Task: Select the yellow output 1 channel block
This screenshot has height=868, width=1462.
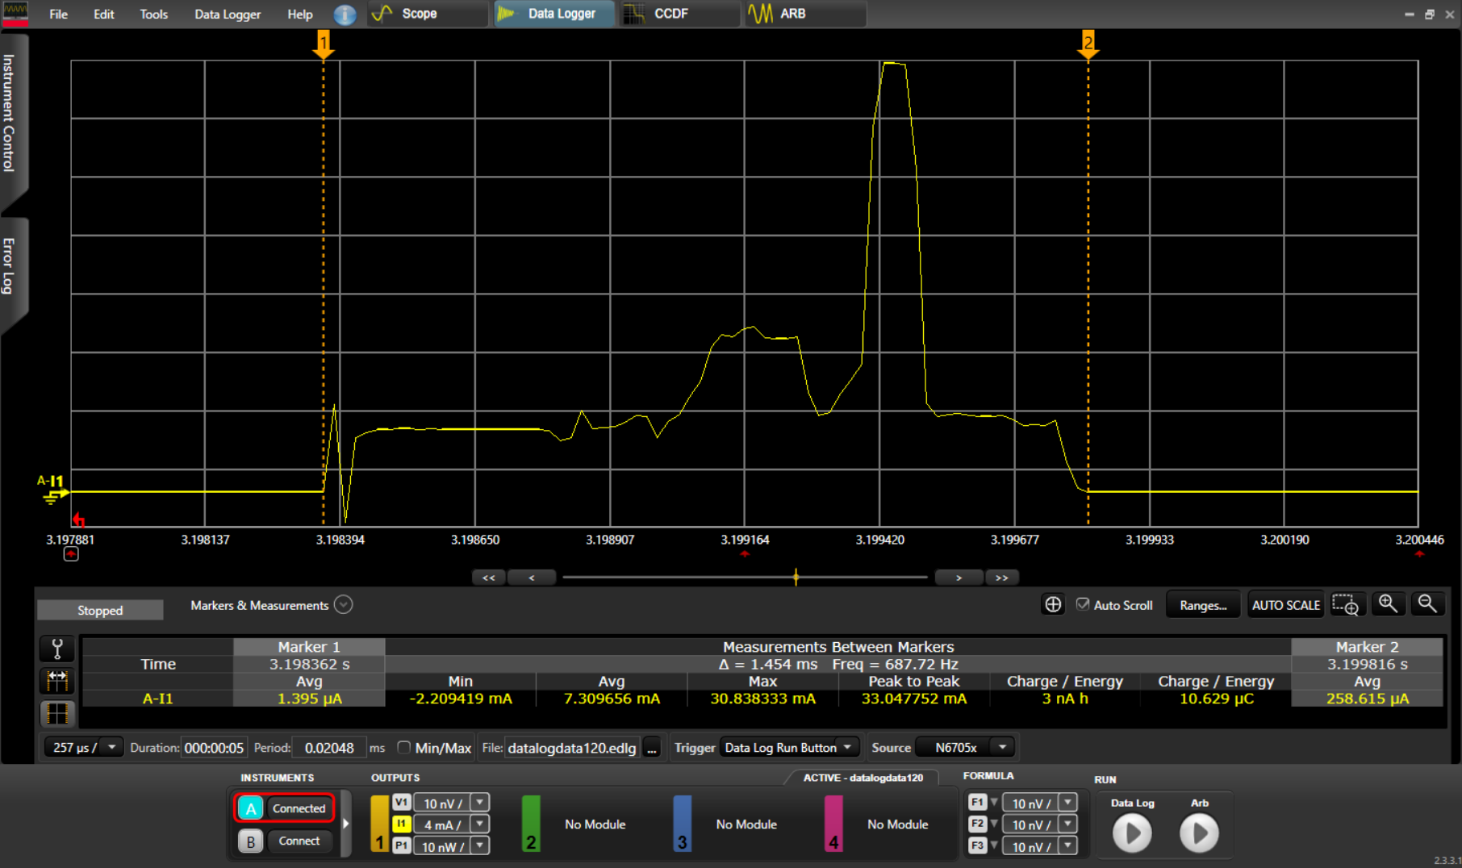Action: pos(379,824)
